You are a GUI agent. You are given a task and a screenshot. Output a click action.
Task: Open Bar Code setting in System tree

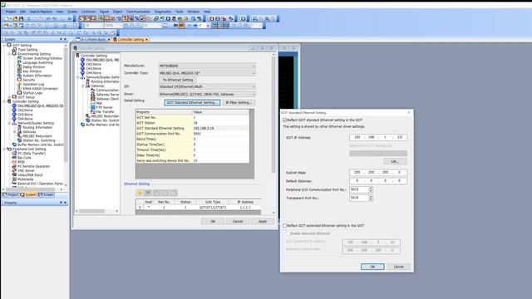[24, 158]
